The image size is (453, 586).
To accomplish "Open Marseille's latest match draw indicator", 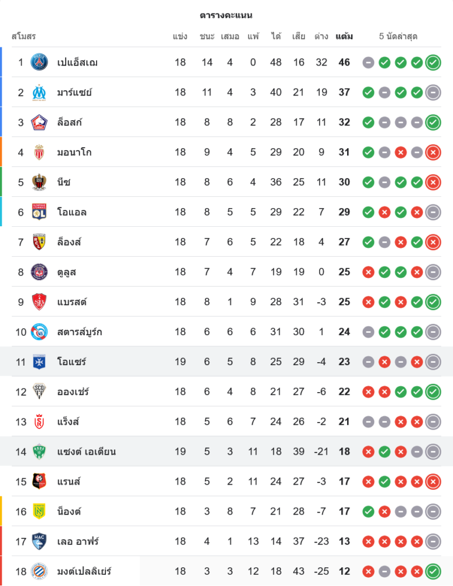I will click(x=433, y=92).
